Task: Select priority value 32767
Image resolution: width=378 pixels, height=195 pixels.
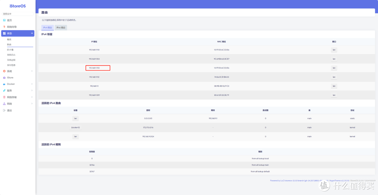Action: tap(92, 171)
